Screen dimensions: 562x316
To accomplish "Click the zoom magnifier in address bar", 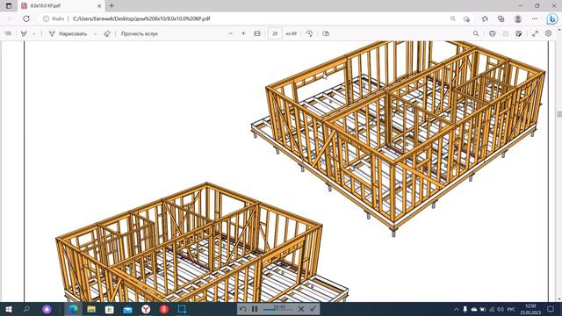I will click(x=453, y=18).
